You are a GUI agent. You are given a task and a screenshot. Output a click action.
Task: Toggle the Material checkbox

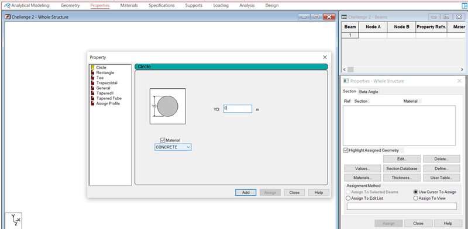(163, 140)
